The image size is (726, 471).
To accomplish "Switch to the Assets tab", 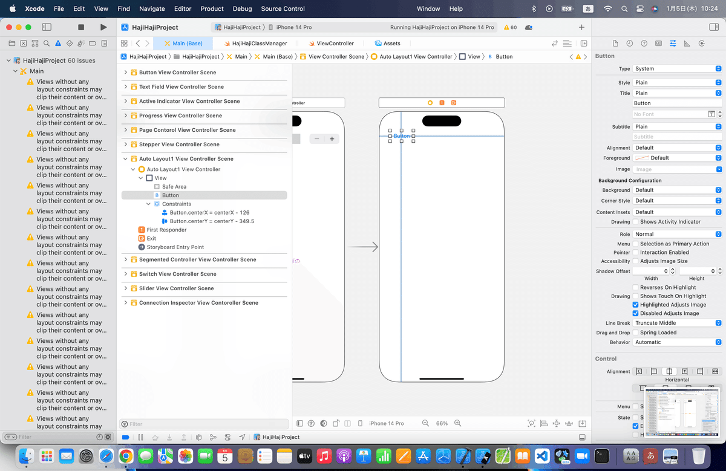I will [x=388, y=44].
